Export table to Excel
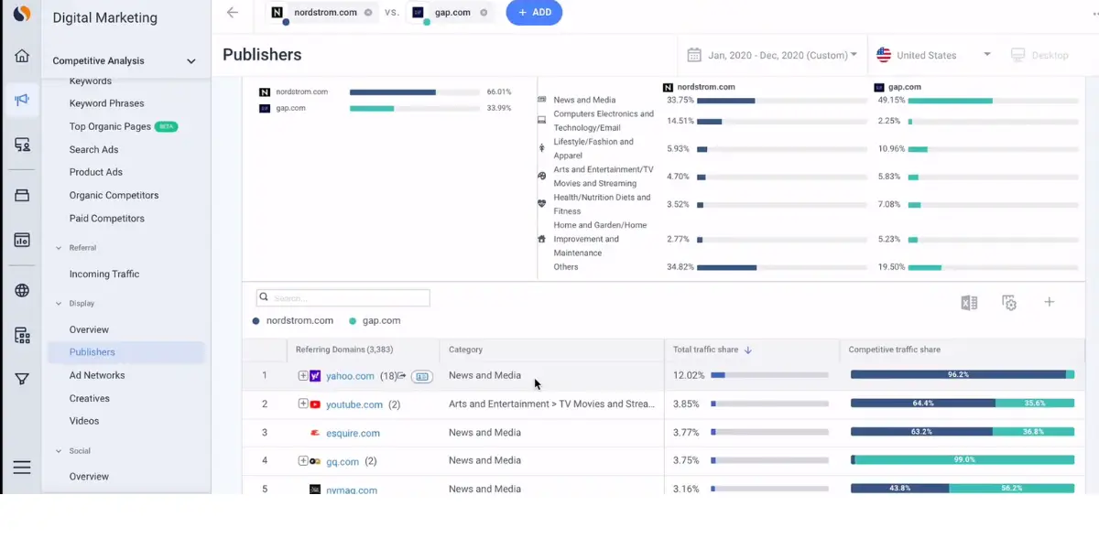 click(x=969, y=303)
